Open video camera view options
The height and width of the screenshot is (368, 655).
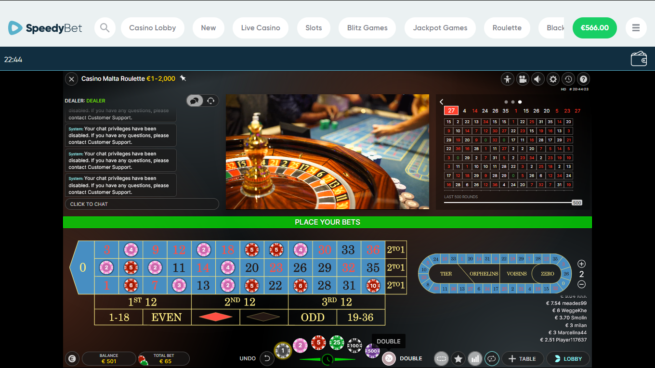pyautogui.click(x=523, y=79)
